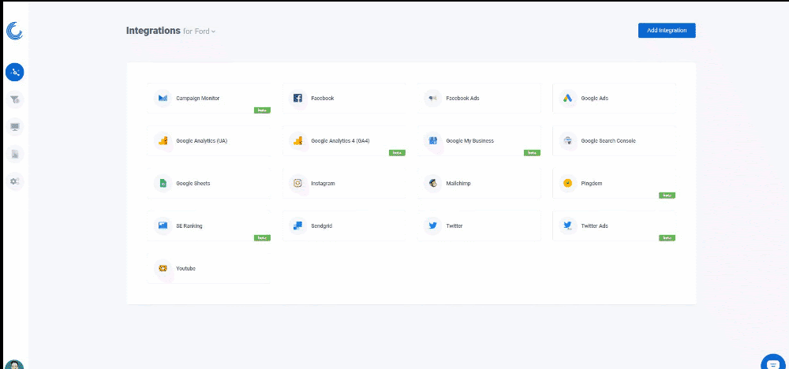Click the Mailchimp logo icon
The width and height of the screenshot is (789, 369).
click(x=432, y=184)
